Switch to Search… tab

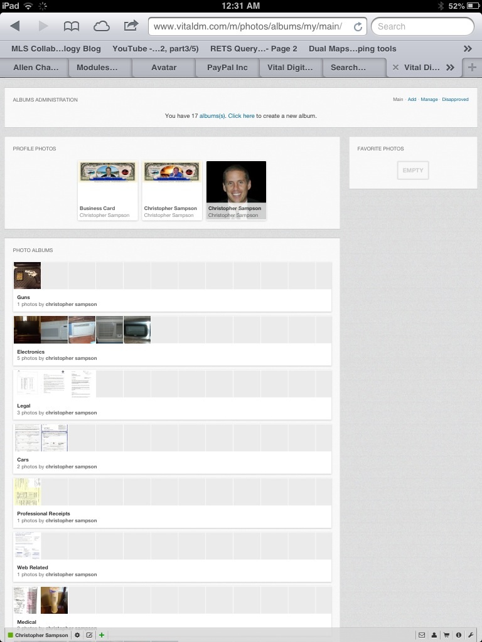pos(348,68)
